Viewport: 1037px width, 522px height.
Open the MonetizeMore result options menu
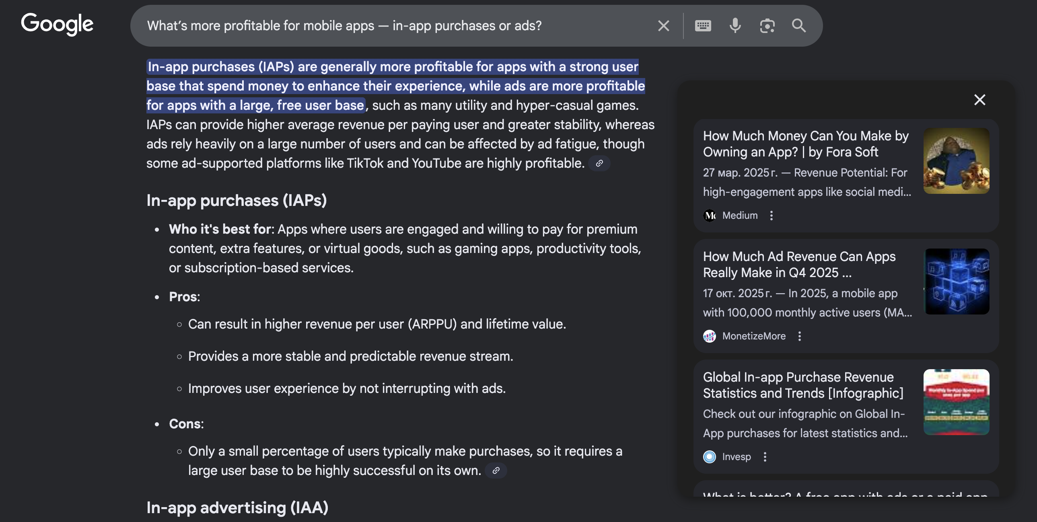800,337
